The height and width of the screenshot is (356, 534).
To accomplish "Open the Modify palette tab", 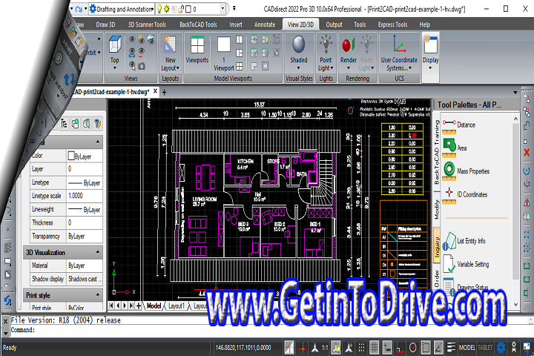I will (x=437, y=209).
